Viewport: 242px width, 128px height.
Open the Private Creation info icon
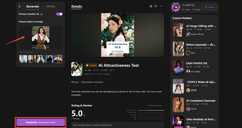41,14
